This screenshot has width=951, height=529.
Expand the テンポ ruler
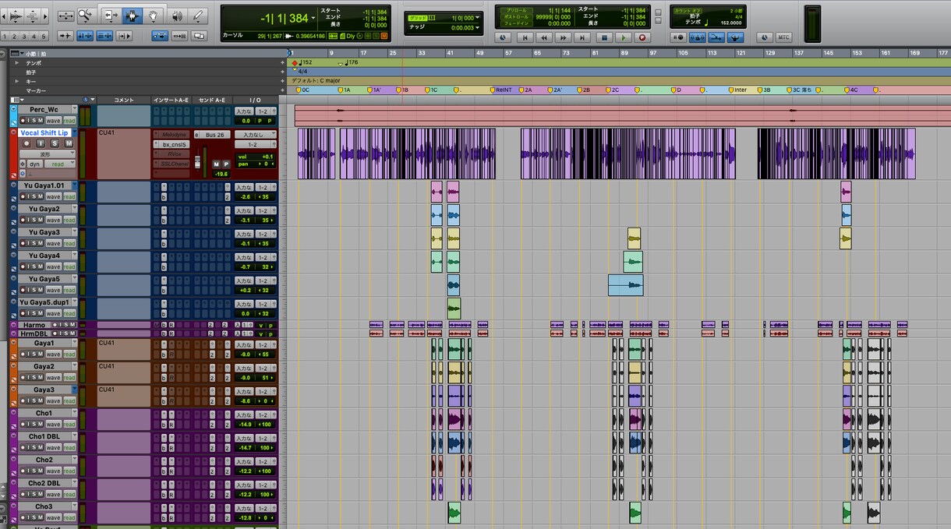(x=17, y=62)
